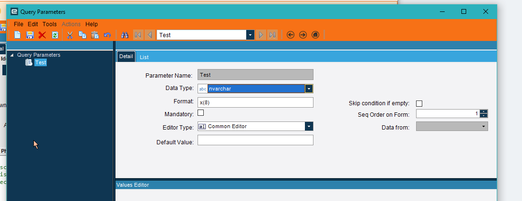
Task: Click the circled back arrow icon
Action: [x=290, y=35]
